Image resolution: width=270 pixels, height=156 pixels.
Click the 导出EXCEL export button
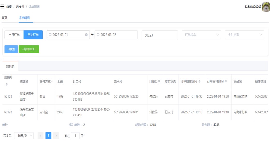pyautogui.click(x=29, y=49)
